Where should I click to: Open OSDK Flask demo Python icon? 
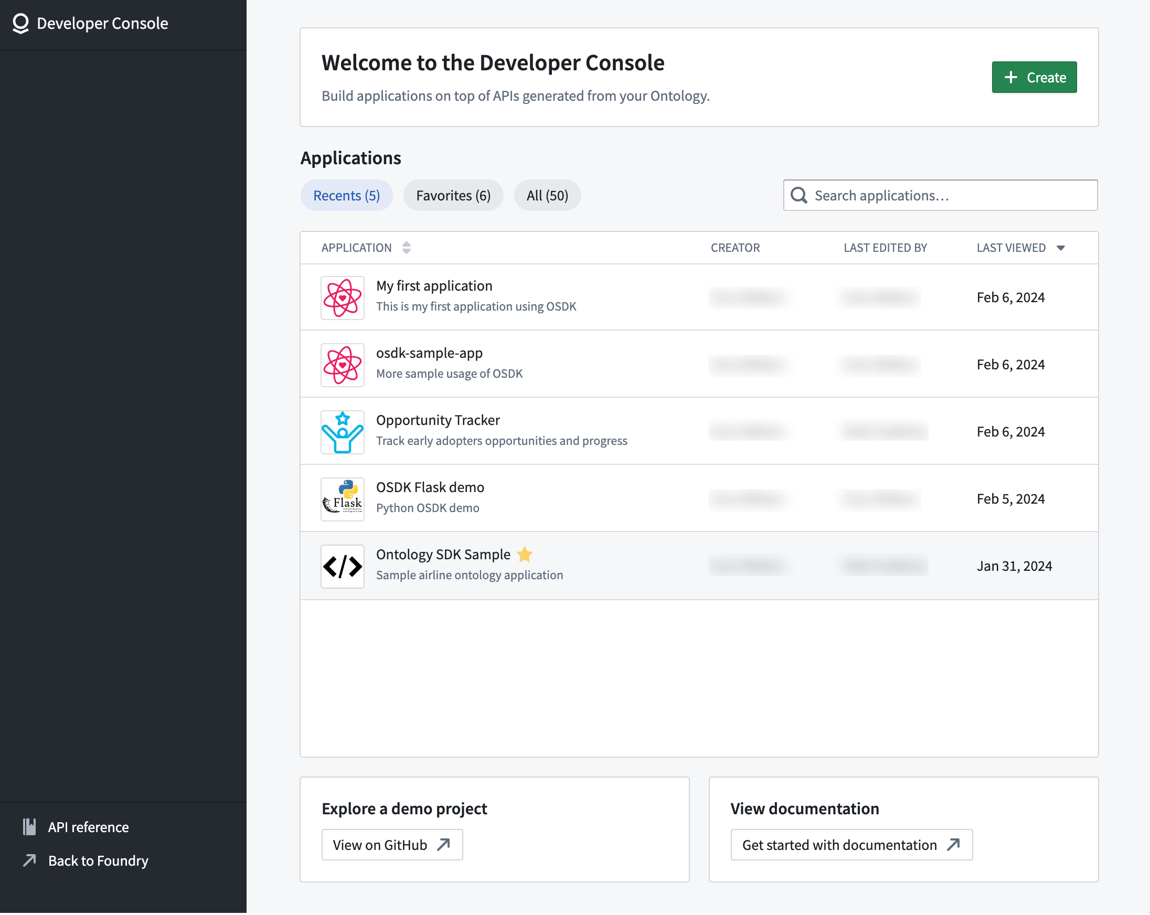(343, 499)
